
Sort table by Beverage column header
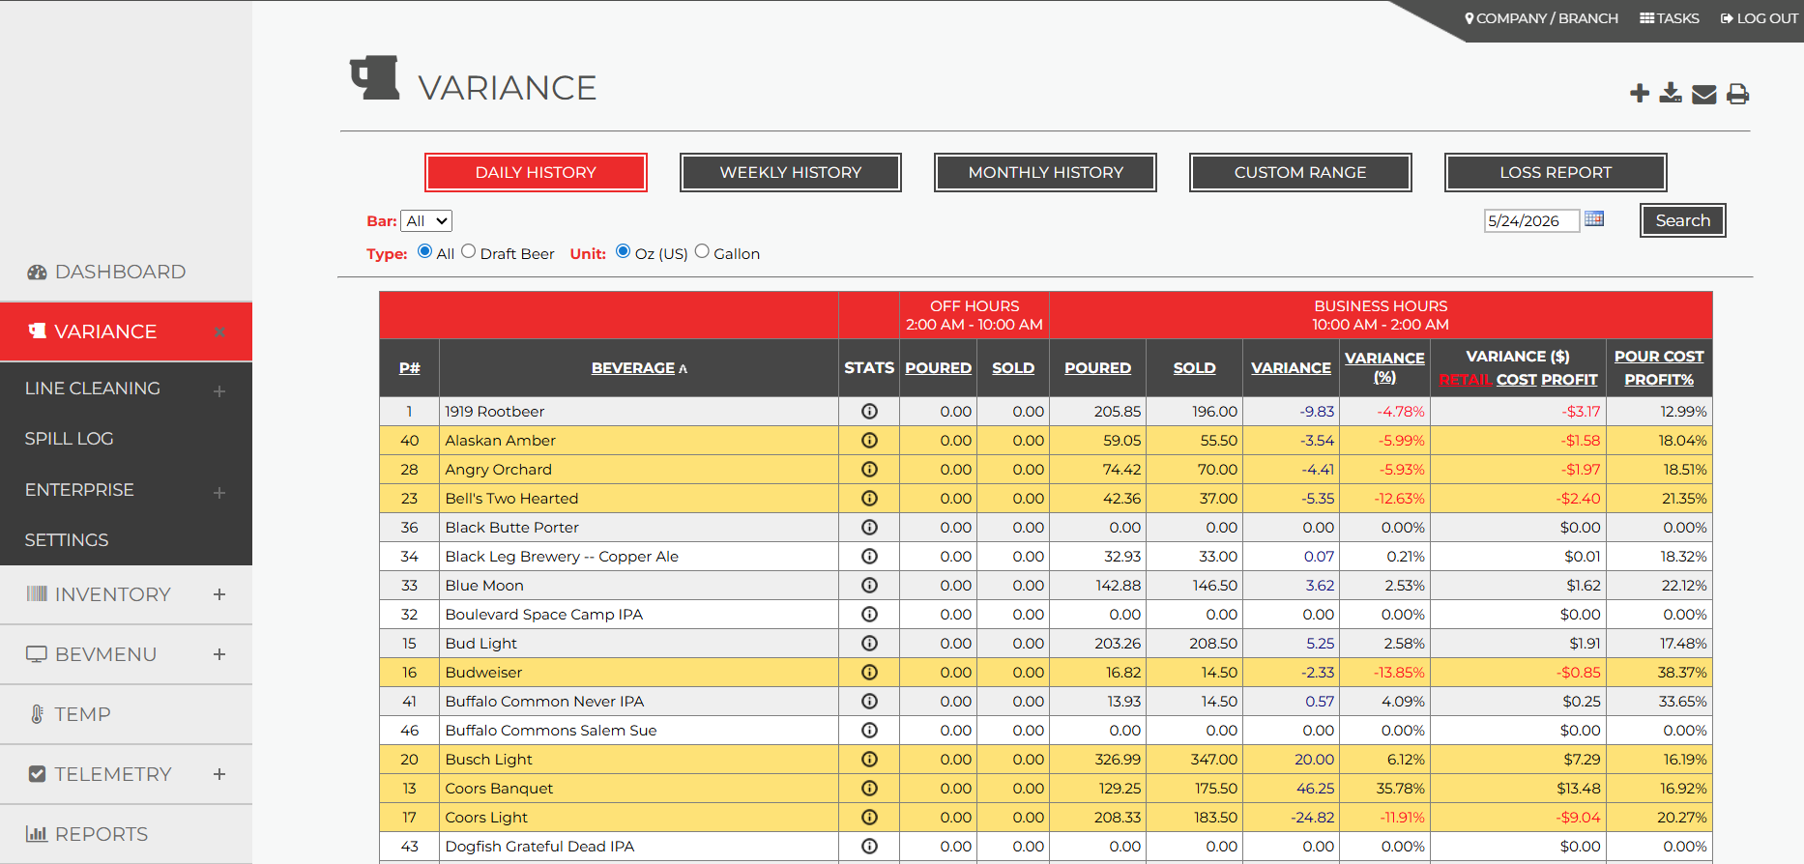coord(633,368)
